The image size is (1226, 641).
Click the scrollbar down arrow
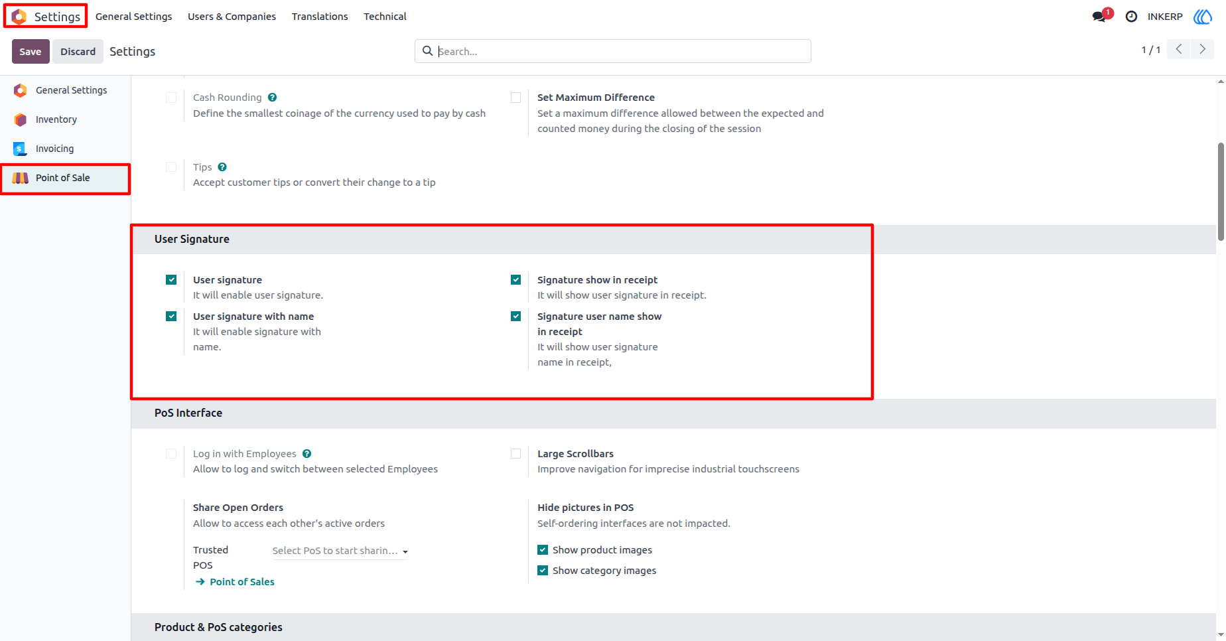(x=1221, y=635)
